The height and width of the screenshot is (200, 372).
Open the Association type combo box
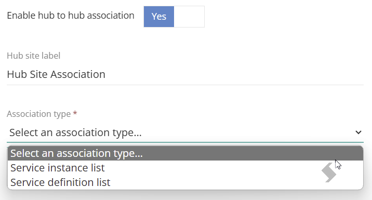click(x=185, y=132)
